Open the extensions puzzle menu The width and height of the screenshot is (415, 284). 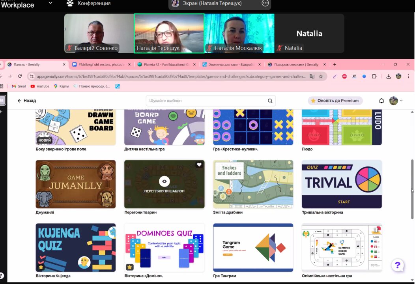click(374, 76)
